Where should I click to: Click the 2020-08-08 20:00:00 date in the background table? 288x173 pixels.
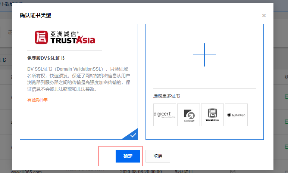(x=141, y=172)
